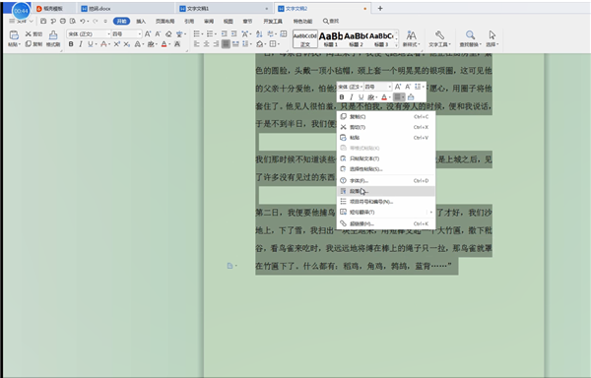Open the Text Tools (文字工具) button

pyautogui.click(x=439, y=38)
